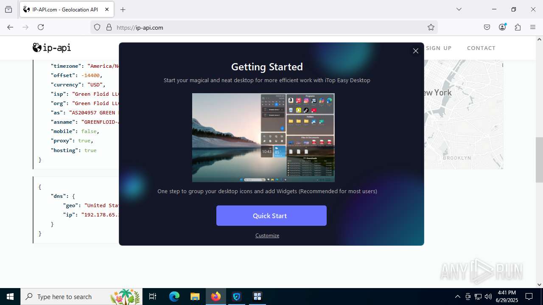Focus the URL address bar
The image size is (543, 305).
point(264,28)
